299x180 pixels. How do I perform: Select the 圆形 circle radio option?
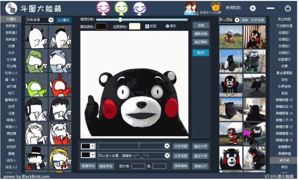(x=167, y=26)
